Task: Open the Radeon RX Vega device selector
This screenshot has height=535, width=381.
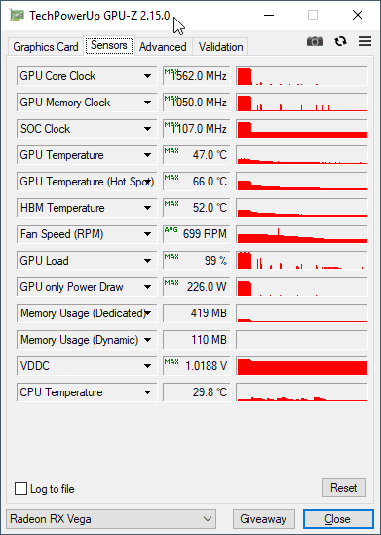Action: [111, 519]
